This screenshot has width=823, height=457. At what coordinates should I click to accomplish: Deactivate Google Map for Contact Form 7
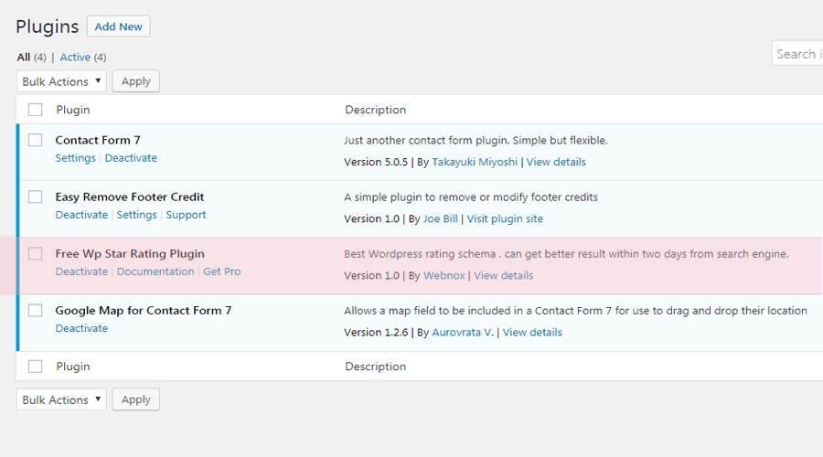[x=81, y=328]
